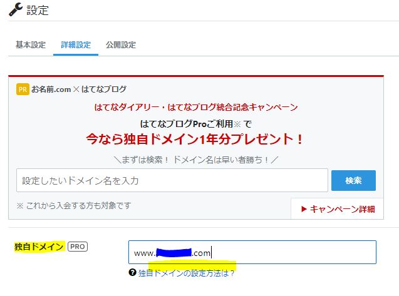Screen dimensions: 399x296
Task: Click the はてなダイアリー・はてなブログ統合記念キャンペーン title
Action: [196, 107]
